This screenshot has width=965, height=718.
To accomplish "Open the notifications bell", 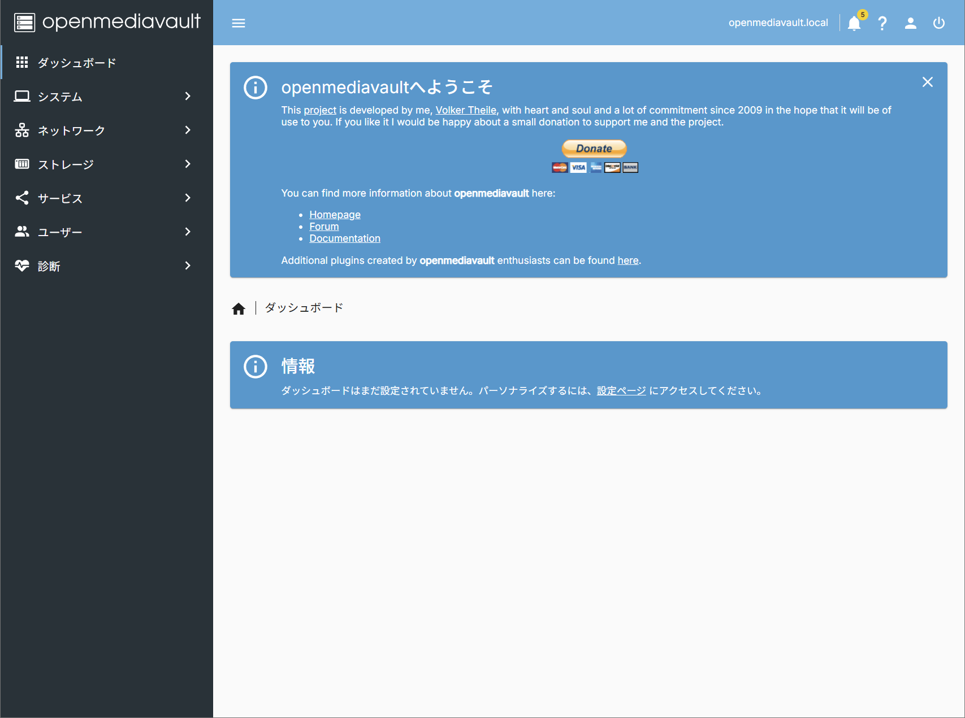I will [854, 23].
